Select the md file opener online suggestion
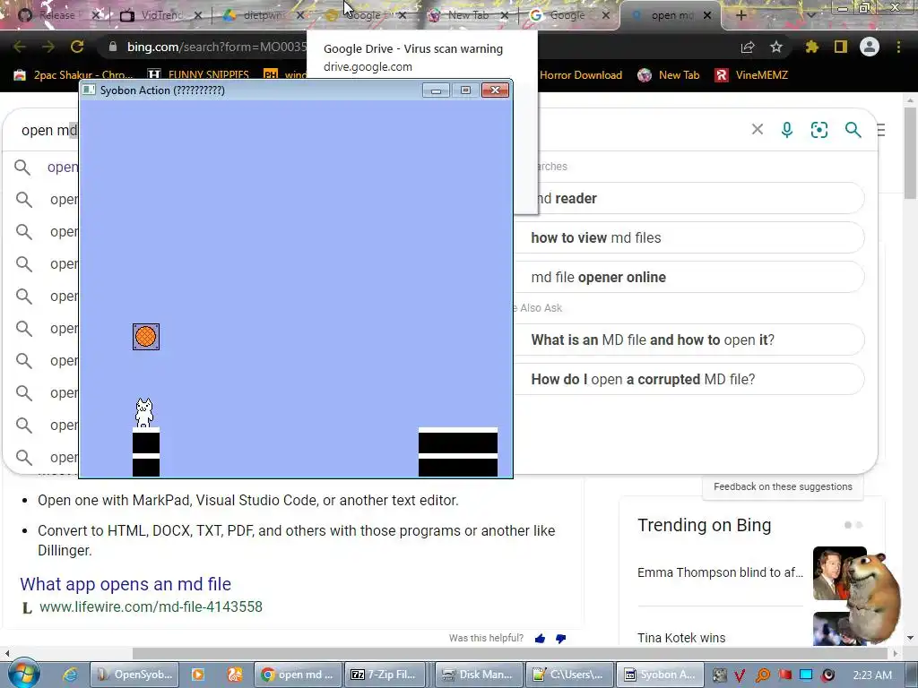The image size is (918, 688). (x=688, y=278)
